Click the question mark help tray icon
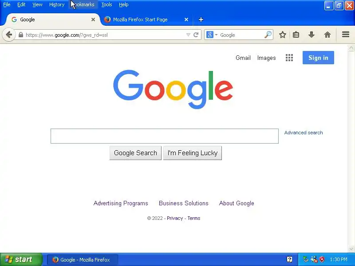Screen dimensions: 355x266 point(290,259)
